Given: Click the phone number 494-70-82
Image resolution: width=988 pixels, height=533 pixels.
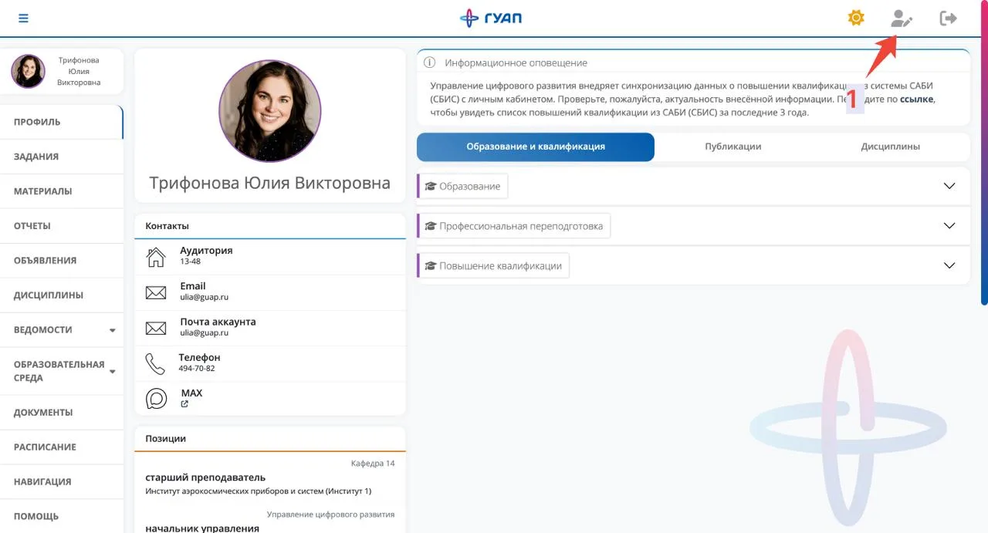Looking at the screenshot, I should point(197,369).
